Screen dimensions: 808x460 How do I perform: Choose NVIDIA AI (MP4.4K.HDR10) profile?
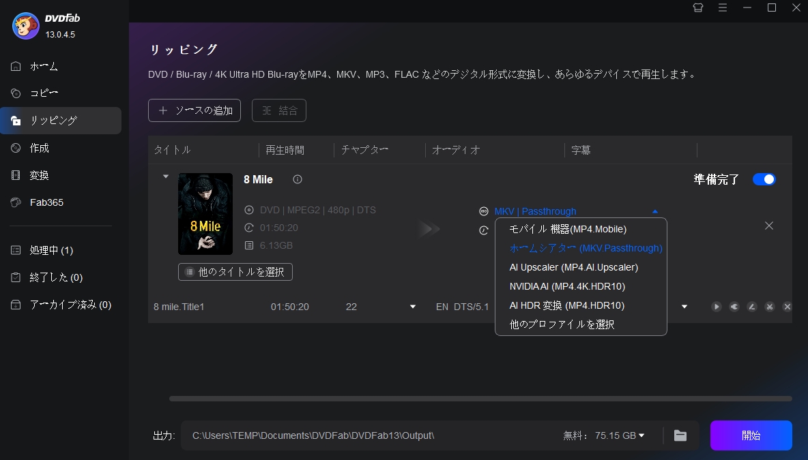click(x=581, y=286)
